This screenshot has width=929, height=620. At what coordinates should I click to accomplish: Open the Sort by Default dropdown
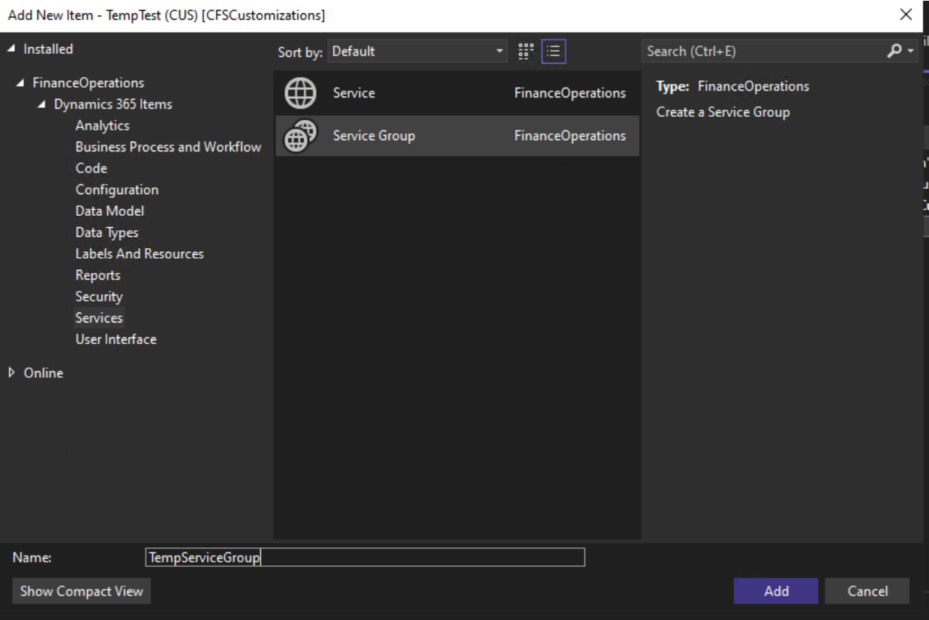418,51
